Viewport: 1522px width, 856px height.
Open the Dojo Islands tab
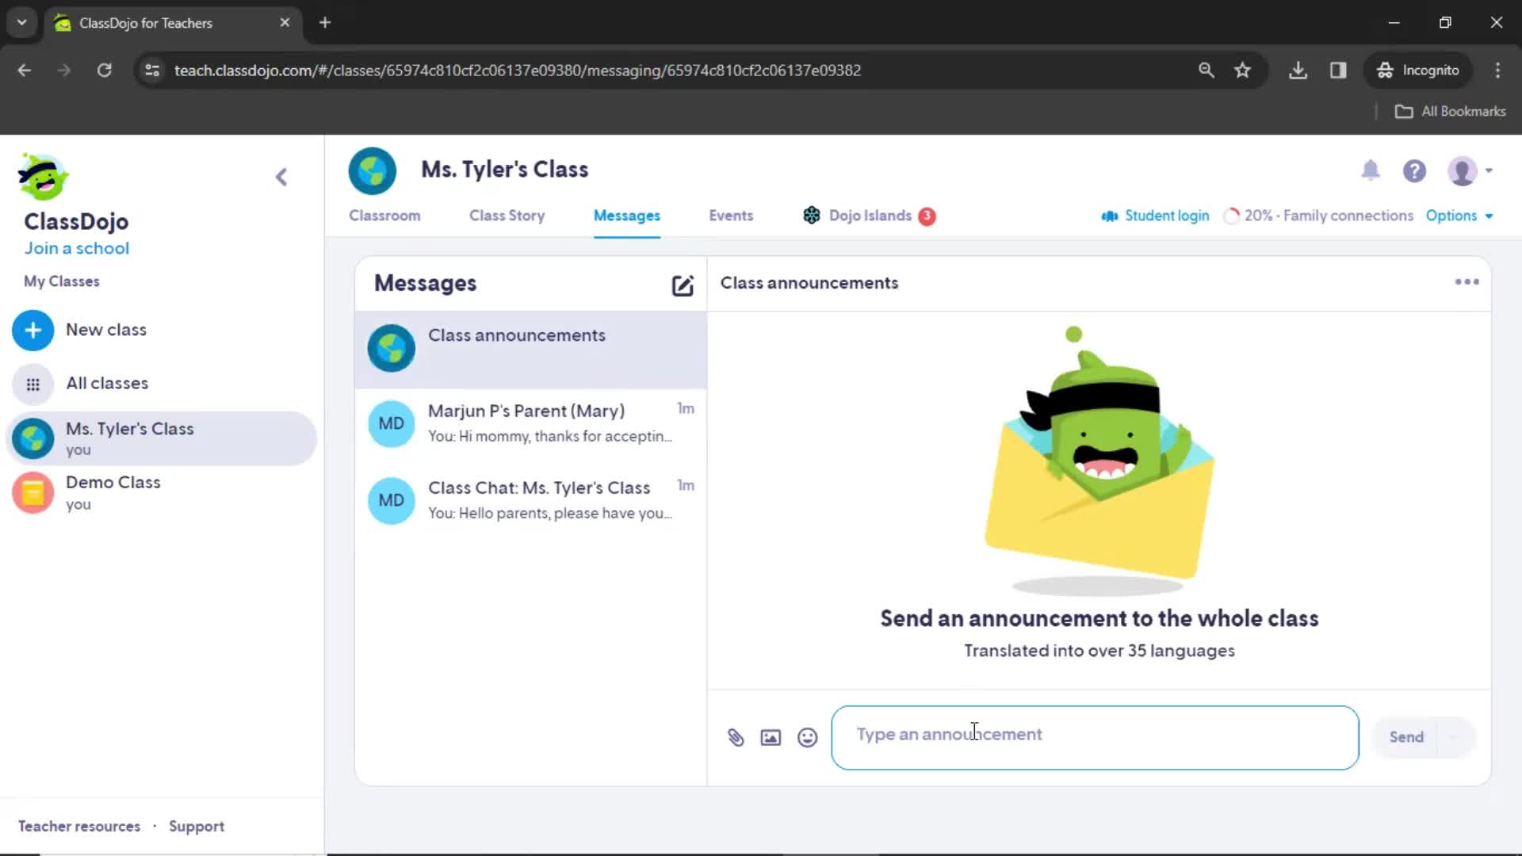pyautogui.click(x=869, y=216)
